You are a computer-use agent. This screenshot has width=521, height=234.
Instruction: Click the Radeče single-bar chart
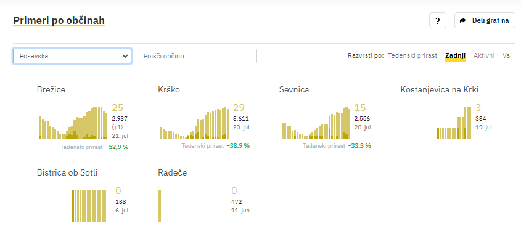coord(193,206)
